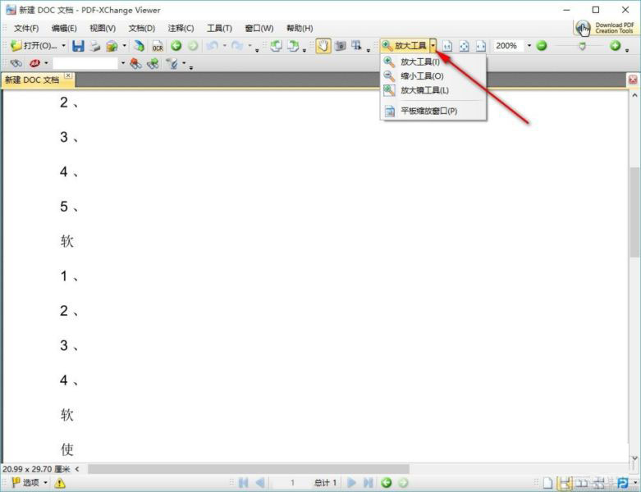The image size is (641, 492).
Task: Click the redo arrow icon
Action: coord(237,46)
